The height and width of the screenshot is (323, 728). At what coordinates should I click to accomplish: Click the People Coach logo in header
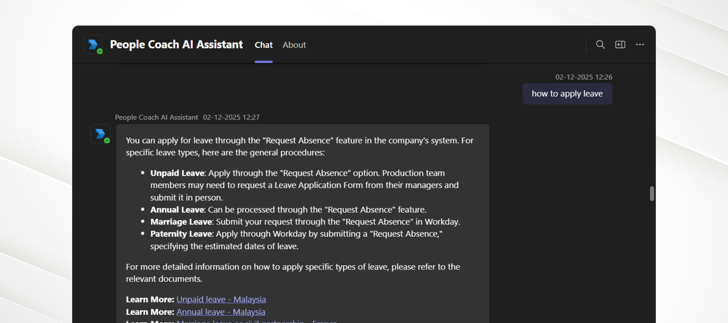pos(93,45)
